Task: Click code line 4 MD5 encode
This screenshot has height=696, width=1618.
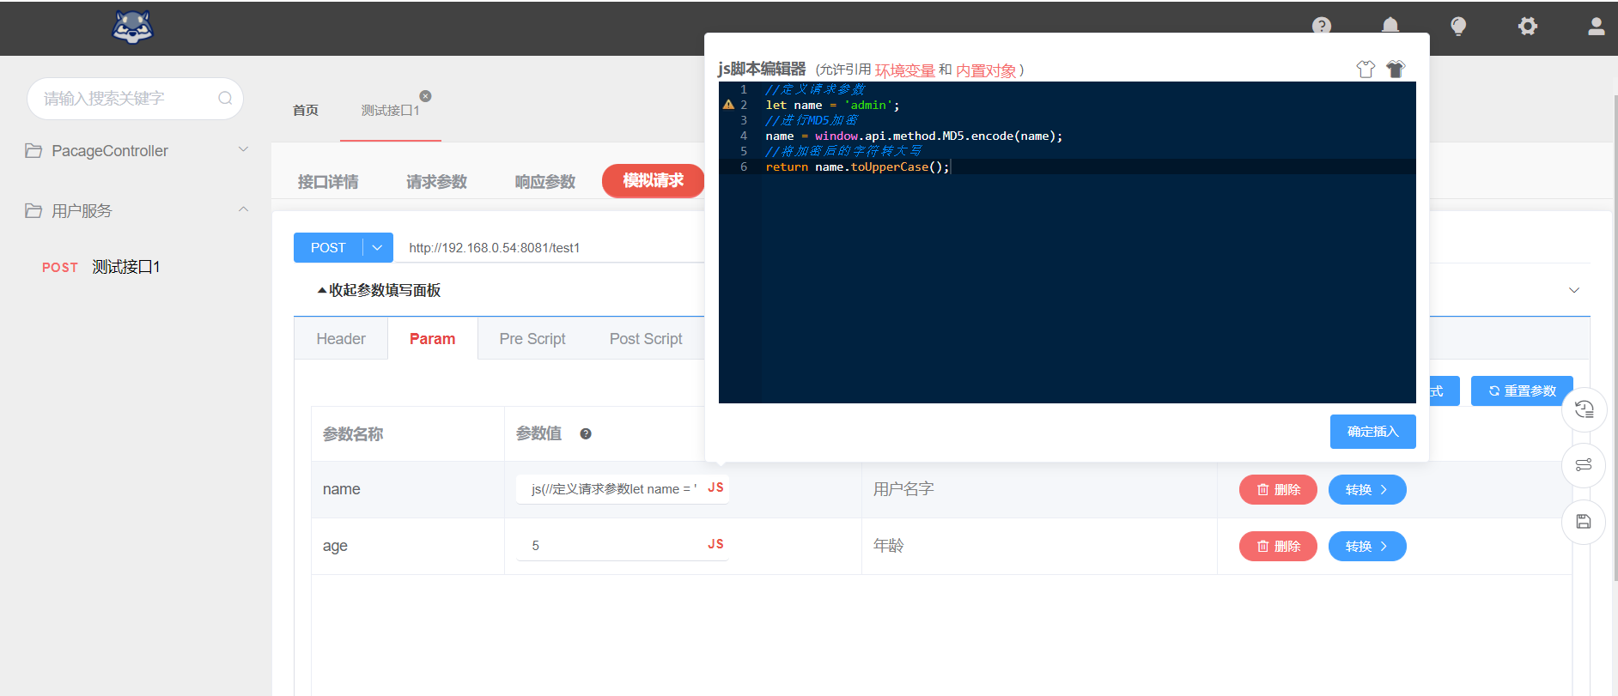Action: click(914, 136)
